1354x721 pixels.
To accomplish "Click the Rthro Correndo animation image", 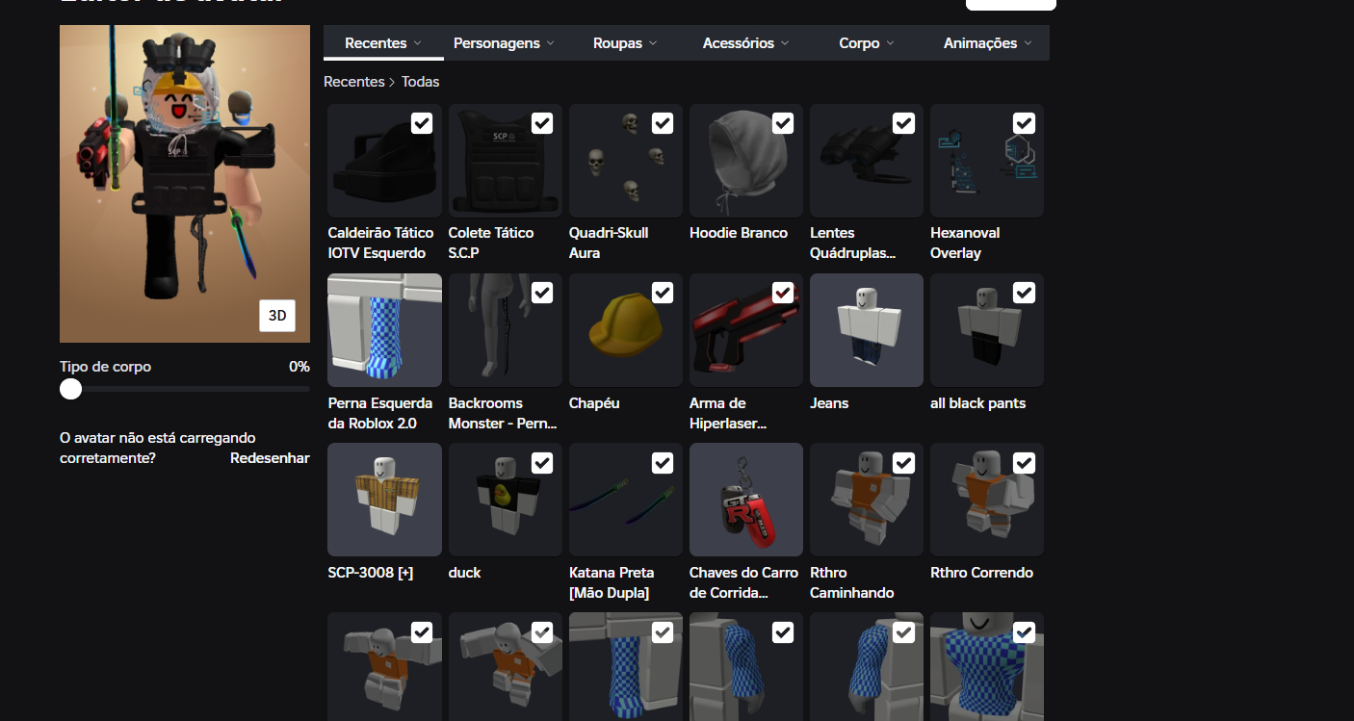I will point(987,500).
